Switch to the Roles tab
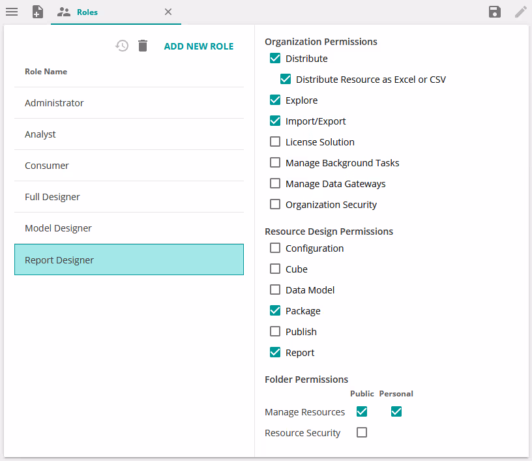This screenshot has width=532, height=461. pyautogui.click(x=87, y=12)
